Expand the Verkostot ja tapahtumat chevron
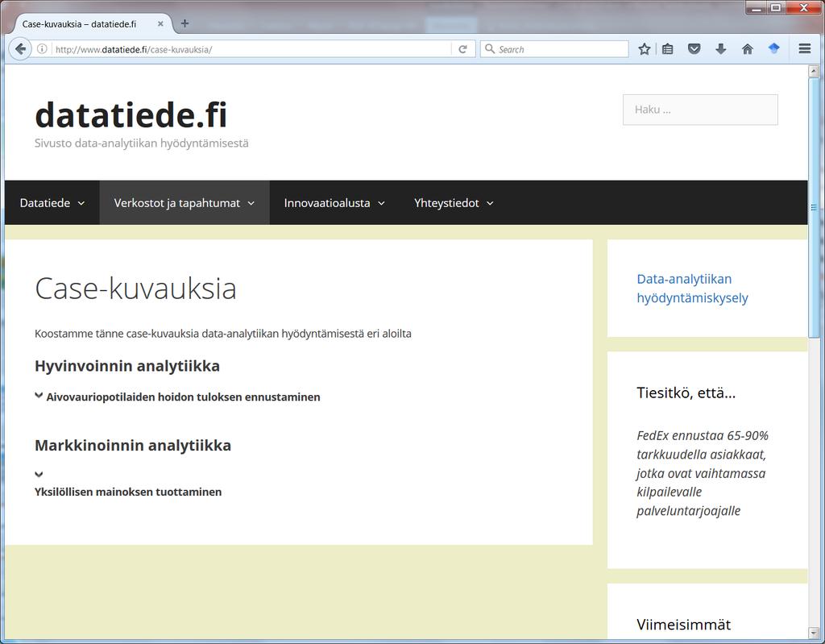This screenshot has width=825, height=644. pos(251,203)
